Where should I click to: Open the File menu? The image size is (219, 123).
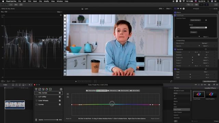(20, 1)
